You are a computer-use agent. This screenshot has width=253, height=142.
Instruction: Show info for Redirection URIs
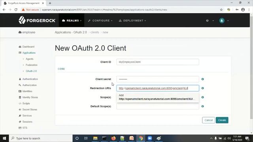pyautogui.click(x=202, y=88)
